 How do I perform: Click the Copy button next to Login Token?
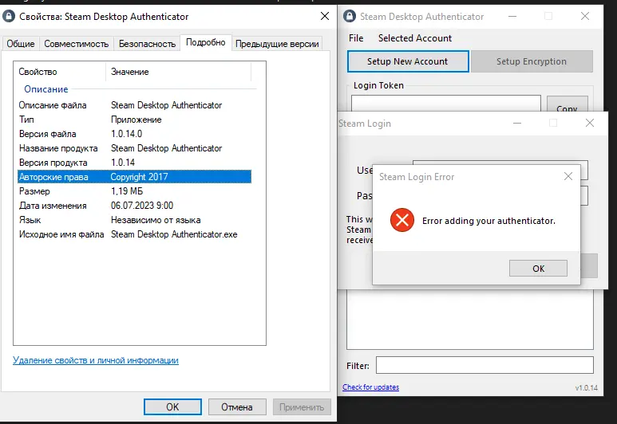tap(567, 104)
